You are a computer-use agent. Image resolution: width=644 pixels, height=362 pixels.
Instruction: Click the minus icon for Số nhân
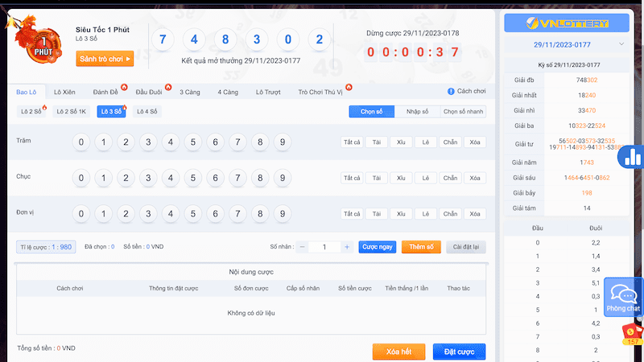pos(303,247)
